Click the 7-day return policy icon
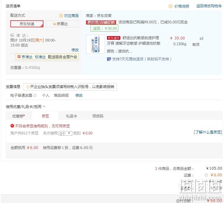This screenshot has height=203, width=224. (x=109, y=59)
